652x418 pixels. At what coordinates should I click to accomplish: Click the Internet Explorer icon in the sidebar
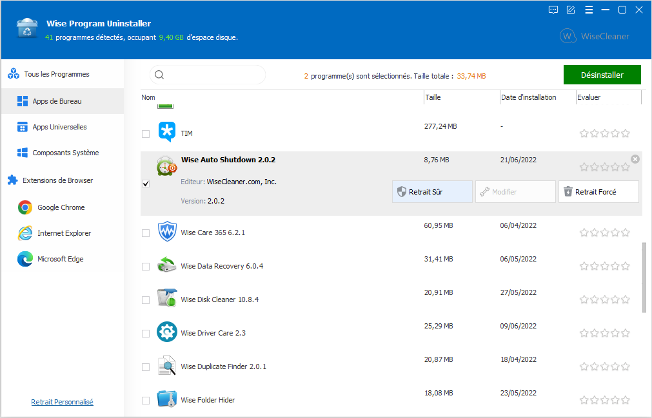point(25,233)
